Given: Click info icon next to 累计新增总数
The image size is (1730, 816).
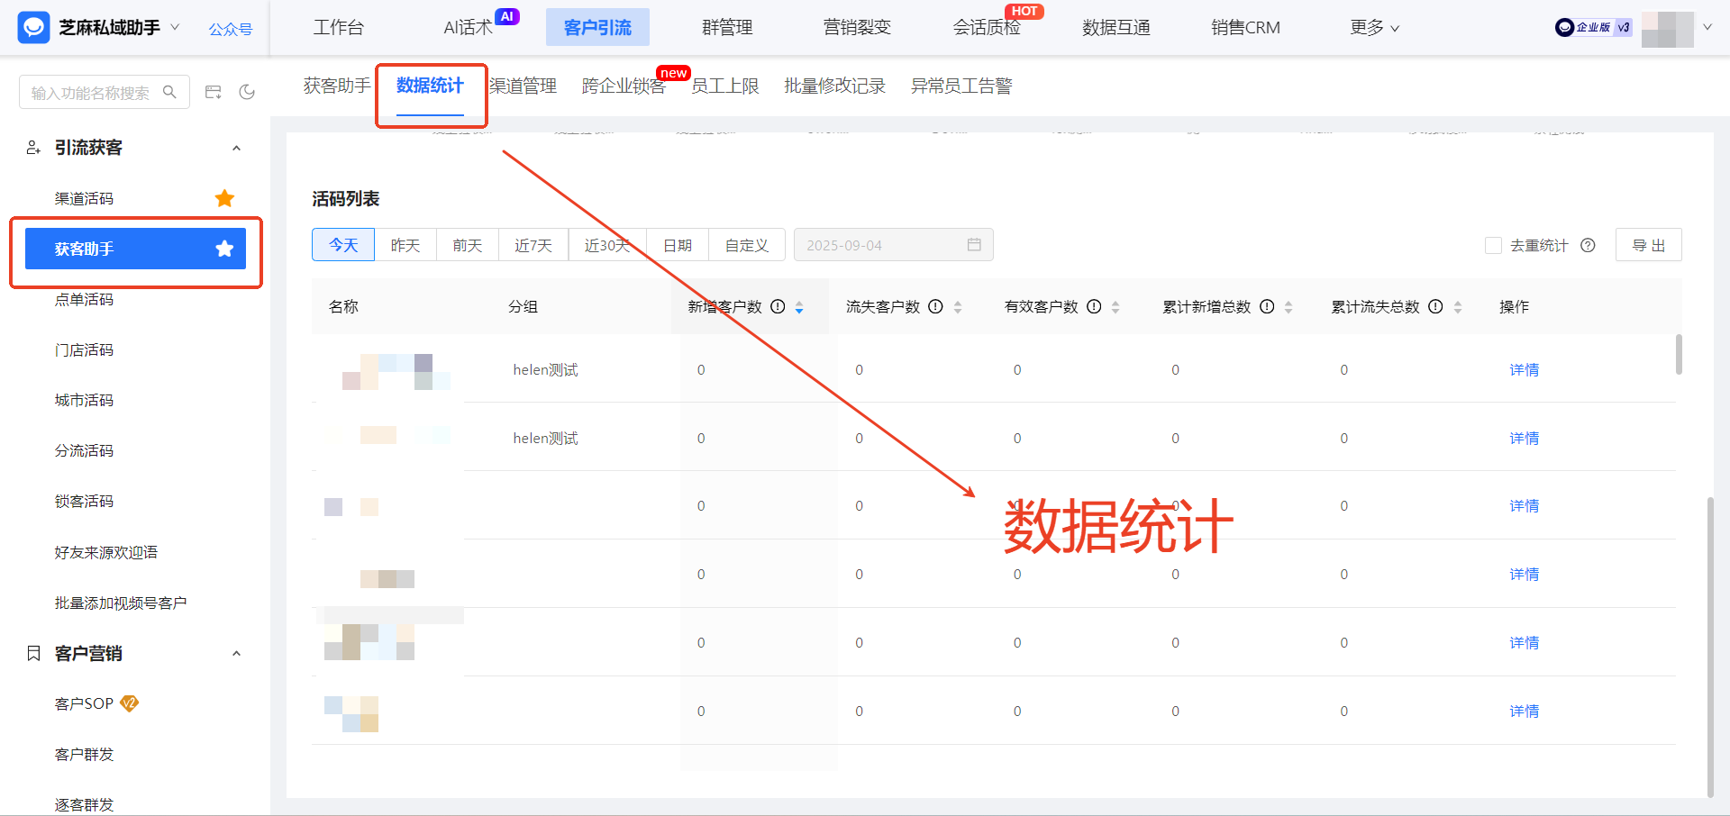Looking at the screenshot, I should 1267,306.
